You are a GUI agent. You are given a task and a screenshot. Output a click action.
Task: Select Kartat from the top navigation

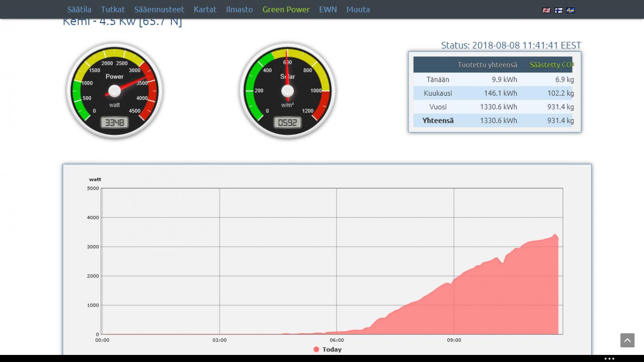point(205,10)
